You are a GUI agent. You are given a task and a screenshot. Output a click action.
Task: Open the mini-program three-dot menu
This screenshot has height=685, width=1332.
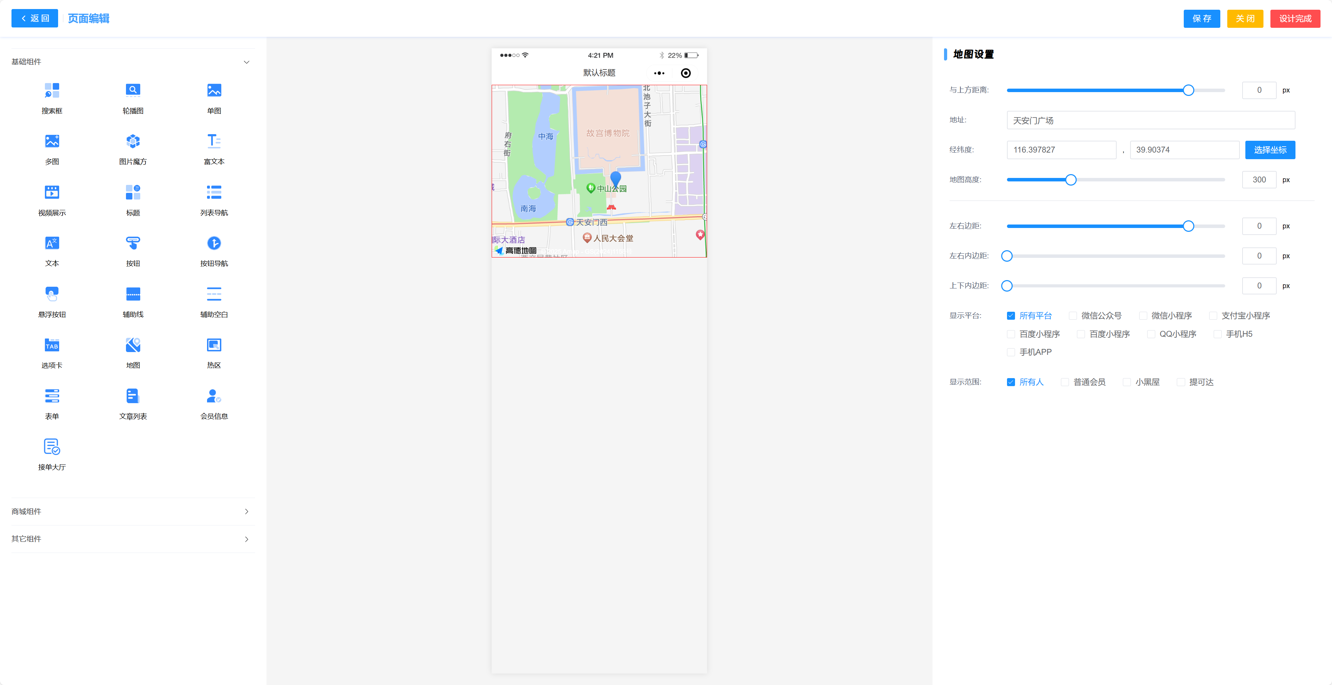pos(659,73)
